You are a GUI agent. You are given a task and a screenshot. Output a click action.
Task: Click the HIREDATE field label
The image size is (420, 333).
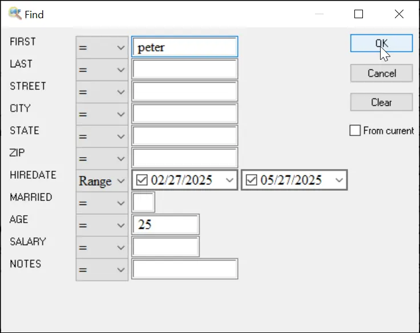coord(33,175)
